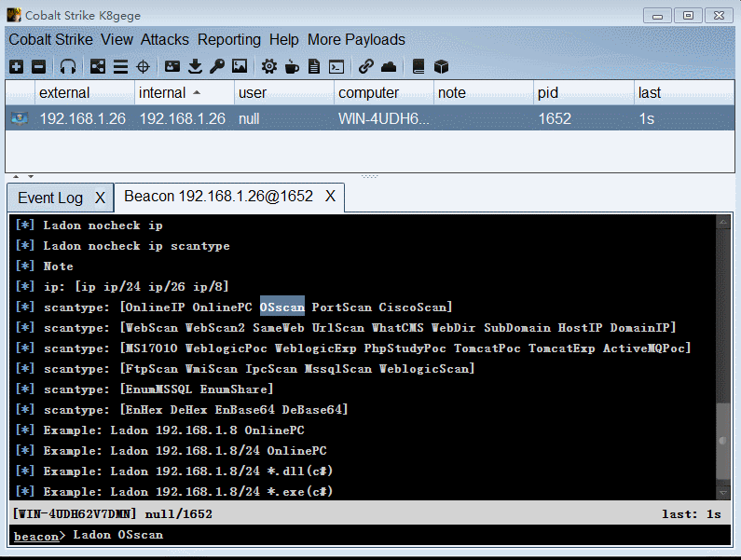The image size is (741, 560).
Task: Open Downloaded Files arrow icon
Action: point(195,67)
